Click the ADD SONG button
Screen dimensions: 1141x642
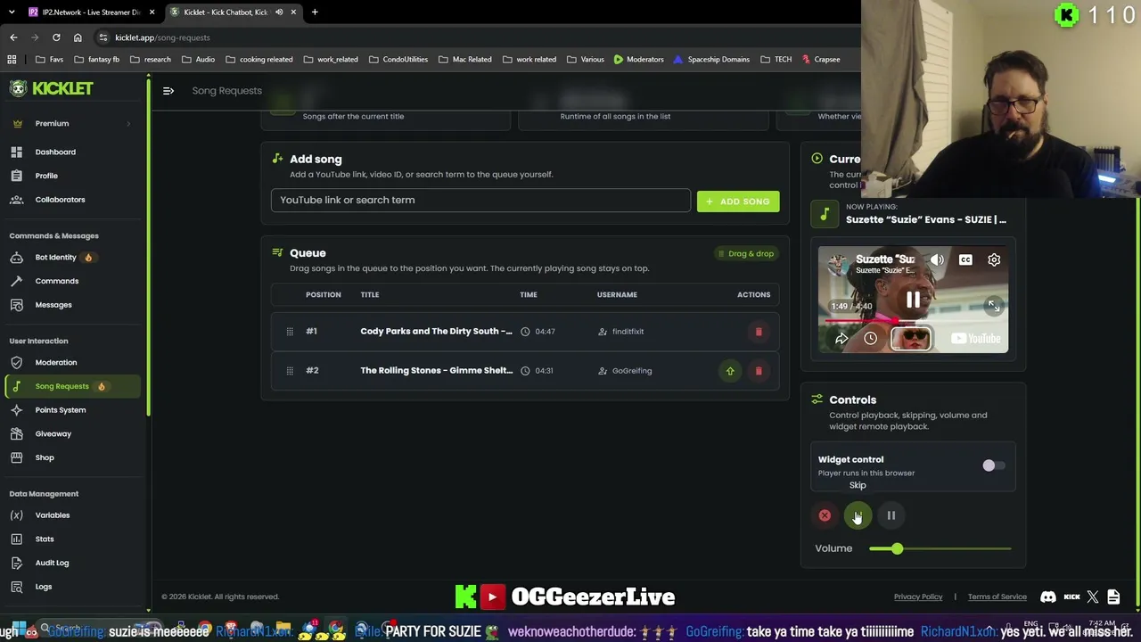738,202
